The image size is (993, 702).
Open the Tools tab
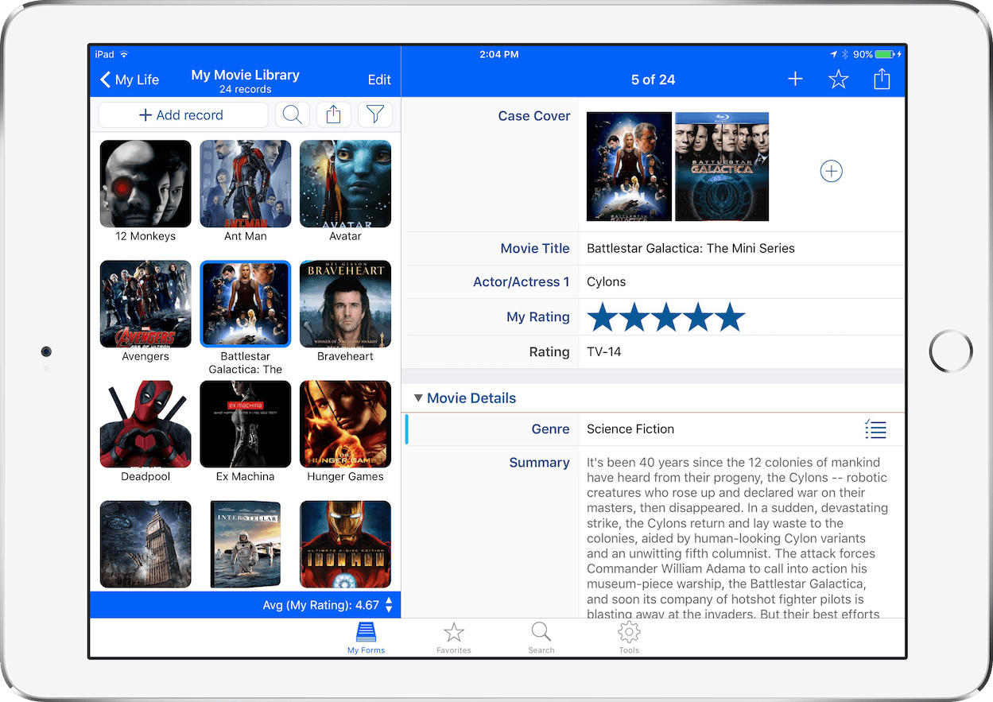[x=629, y=638]
